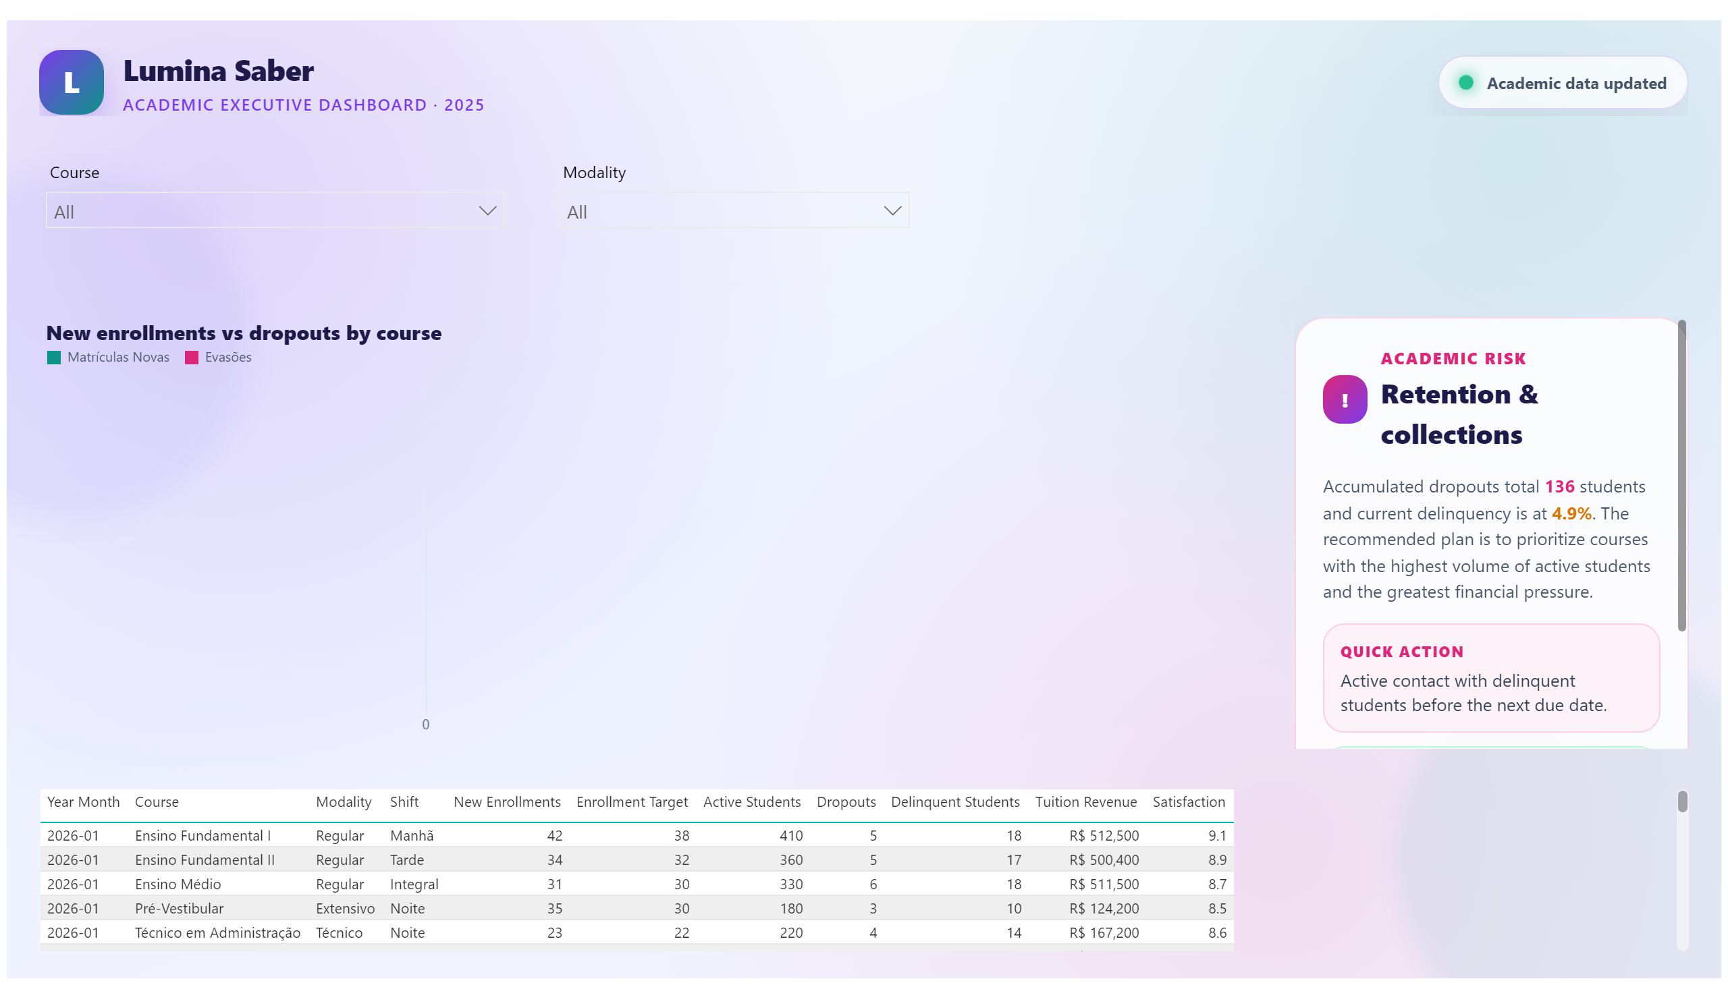Click the Evasões pink legend swatch
The image size is (1728, 985).
pyautogui.click(x=192, y=357)
